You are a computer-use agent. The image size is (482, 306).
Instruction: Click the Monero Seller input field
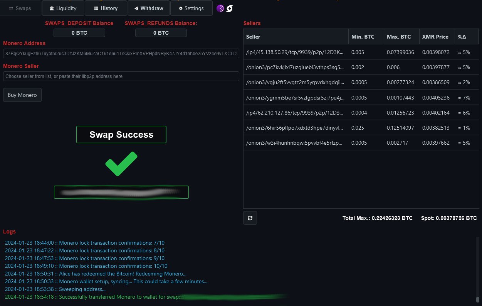(121, 76)
